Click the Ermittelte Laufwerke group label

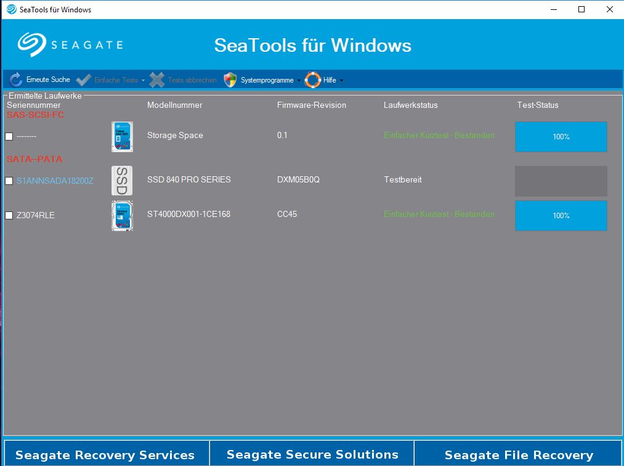[x=45, y=96]
